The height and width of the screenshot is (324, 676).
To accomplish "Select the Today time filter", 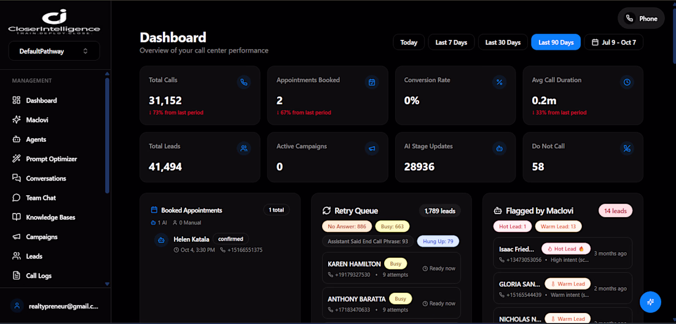I will [x=409, y=42].
